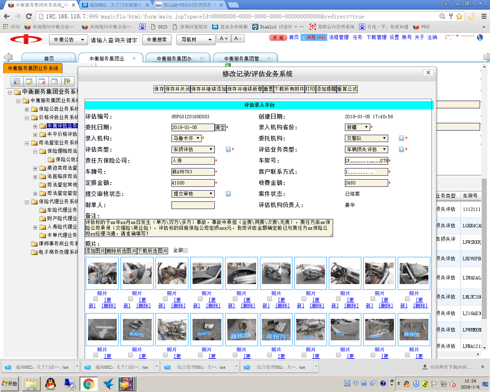The image size is (490, 392).
Task: Open Chrome icon in Windows taskbar
Action: coord(88,384)
